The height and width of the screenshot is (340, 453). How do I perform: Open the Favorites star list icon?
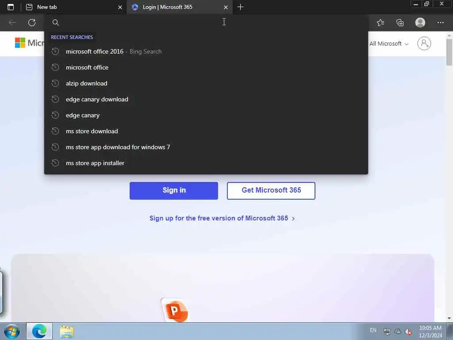coord(380,23)
